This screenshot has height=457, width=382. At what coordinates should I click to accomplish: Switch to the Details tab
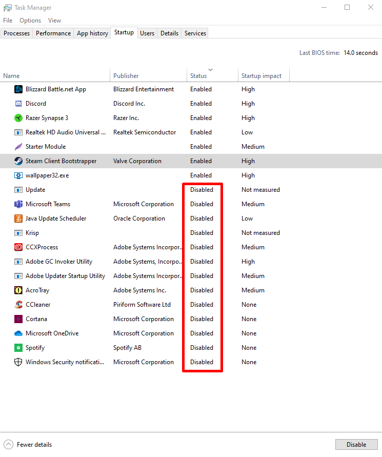[169, 33]
